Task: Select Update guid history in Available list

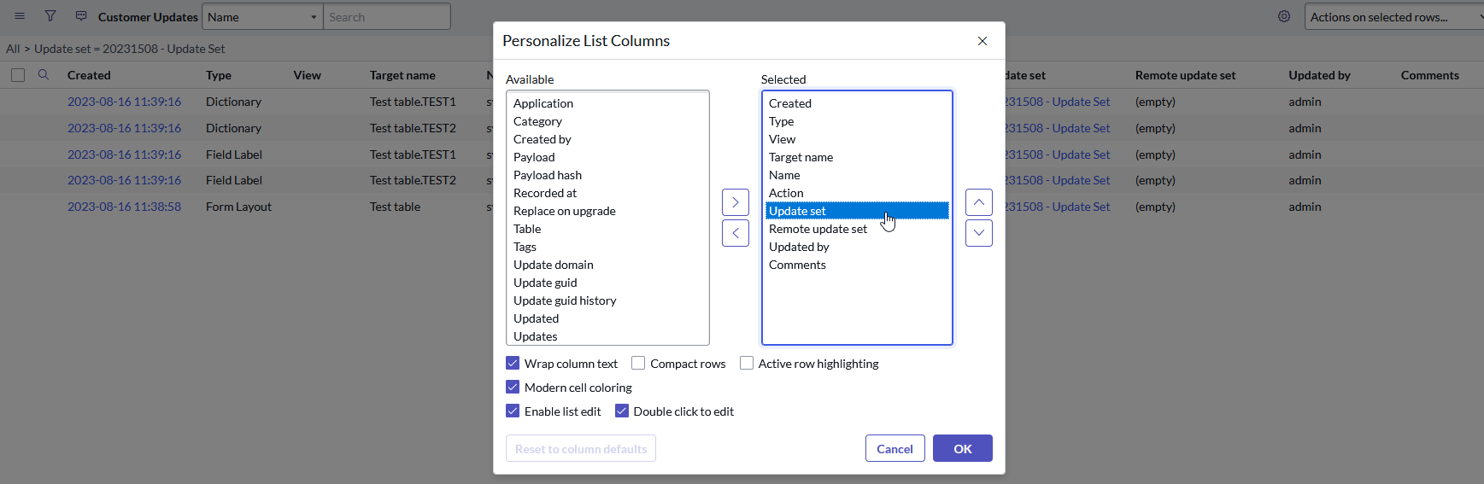Action: click(x=607, y=300)
